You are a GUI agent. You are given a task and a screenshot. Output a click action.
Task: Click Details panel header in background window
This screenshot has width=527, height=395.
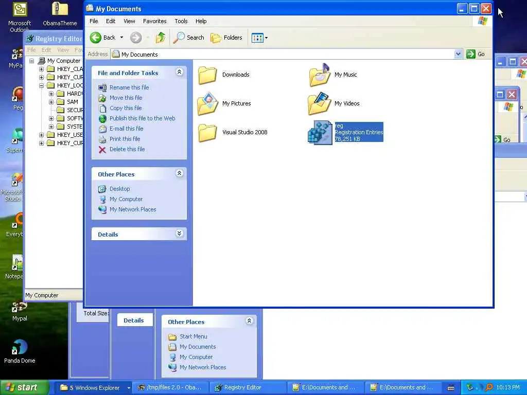click(135, 320)
